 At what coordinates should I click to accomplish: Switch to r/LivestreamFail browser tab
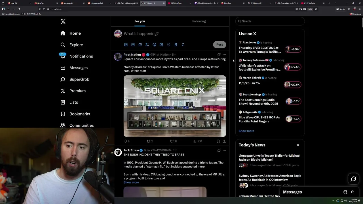tap(98, 3)
